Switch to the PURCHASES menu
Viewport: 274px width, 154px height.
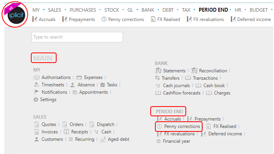click(83, 10)
